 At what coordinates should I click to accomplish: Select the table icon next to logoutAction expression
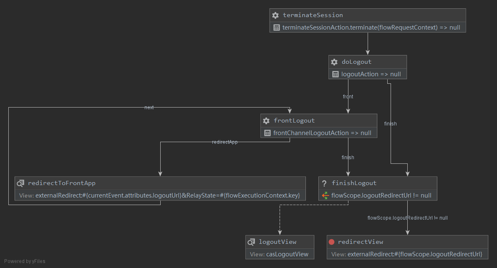click(x=336, y=74)
